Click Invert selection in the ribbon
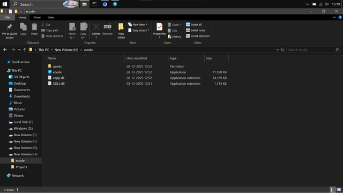The width and height of the screenshot is (343, 193). 198,36
